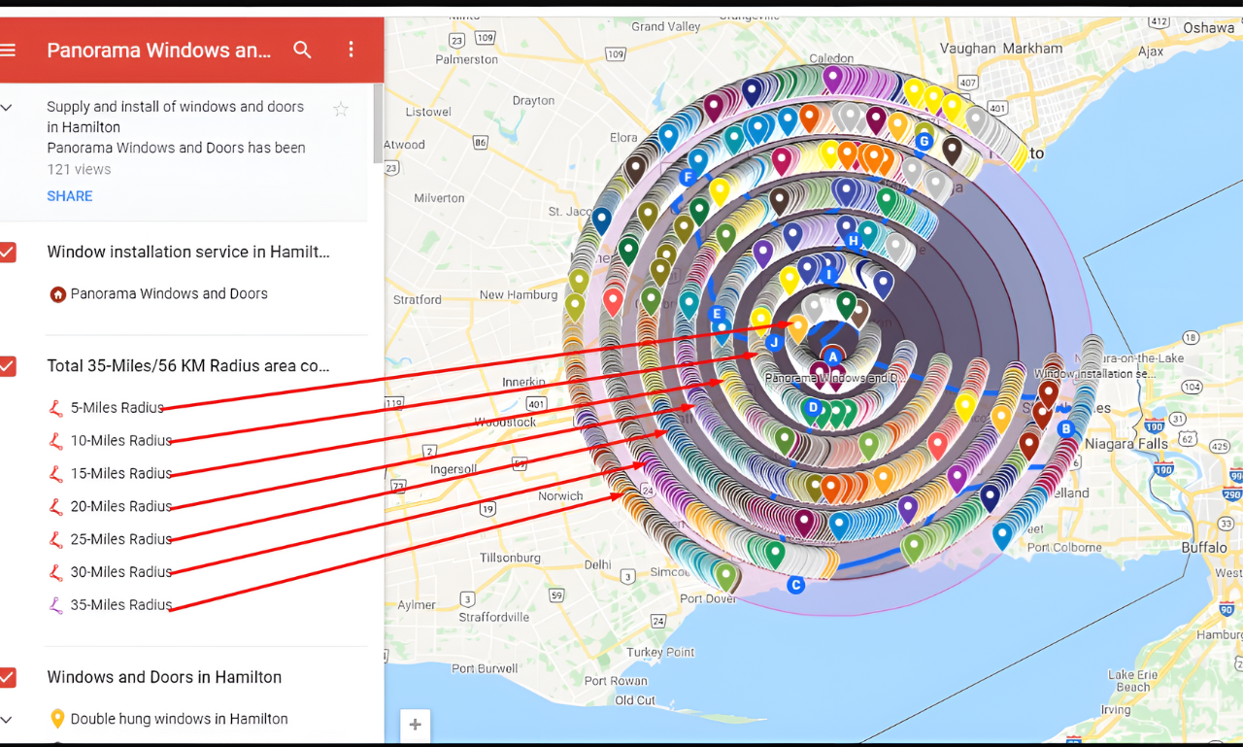Screen dimensions: 1243x747
Task: Click the Panorama Windows and Doors home icon
Action: pyautogui.click(x=57, y=294)
